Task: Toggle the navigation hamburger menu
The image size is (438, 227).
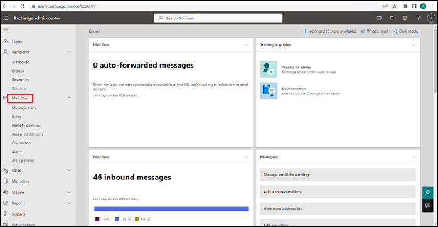Action: point(5,30)
